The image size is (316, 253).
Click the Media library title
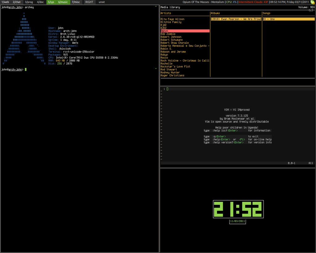coord(170,7)
